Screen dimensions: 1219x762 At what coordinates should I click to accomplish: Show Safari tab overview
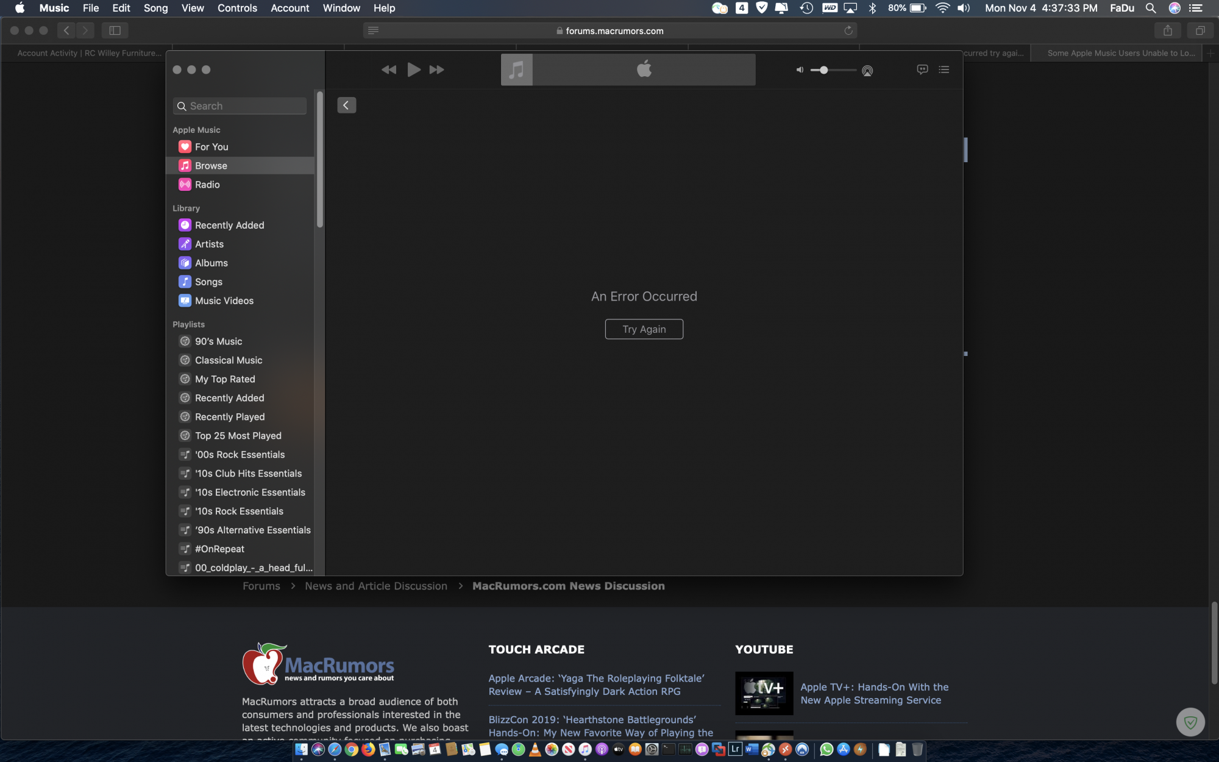(1199, 30)
